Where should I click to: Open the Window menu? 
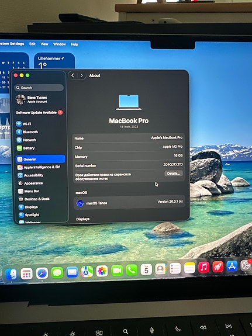point(60,44)
